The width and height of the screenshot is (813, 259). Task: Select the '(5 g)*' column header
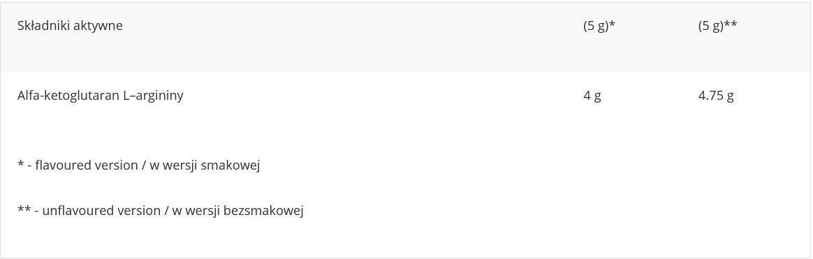[599, 26]
